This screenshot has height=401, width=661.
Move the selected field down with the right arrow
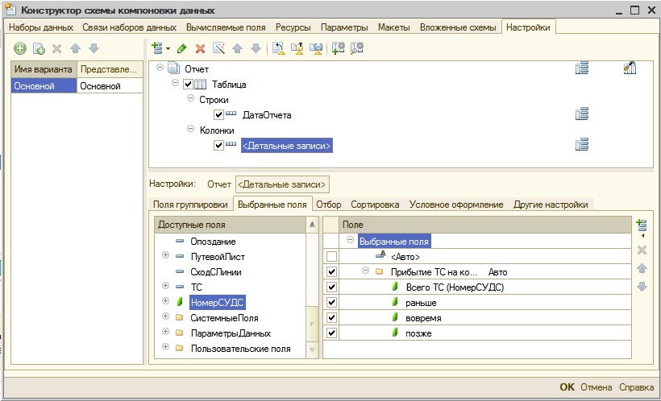click(642, 287)
